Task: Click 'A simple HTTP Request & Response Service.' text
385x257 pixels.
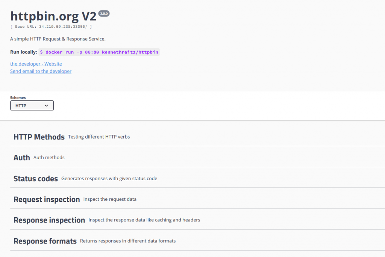Action: click(x=58, y=39)
